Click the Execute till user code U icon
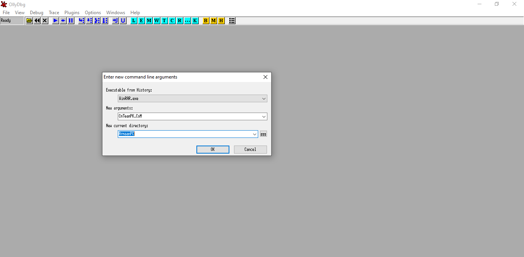The height and width of the screenshot is (257, 524). [x=123, y=21]
